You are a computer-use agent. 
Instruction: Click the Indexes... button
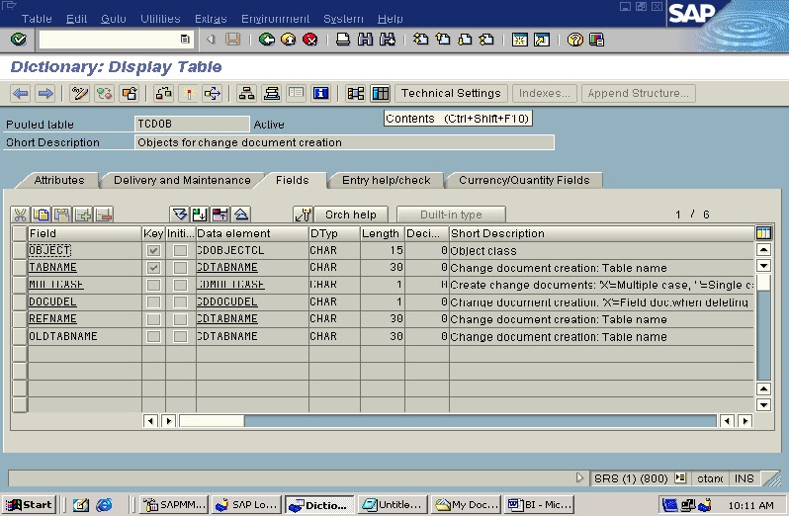pyautogui.click(x=545, y=93)
